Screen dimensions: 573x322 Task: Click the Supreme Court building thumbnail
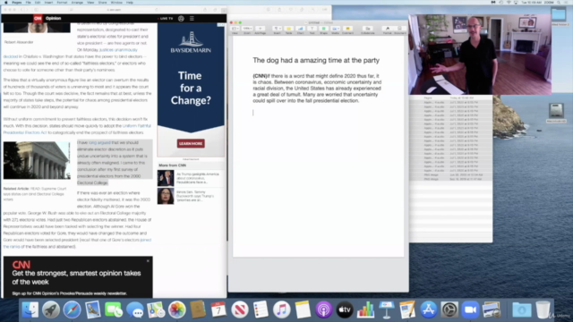(x=37, y=161)
